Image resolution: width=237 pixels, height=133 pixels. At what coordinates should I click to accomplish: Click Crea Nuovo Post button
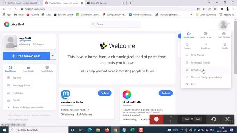point(26,56)
